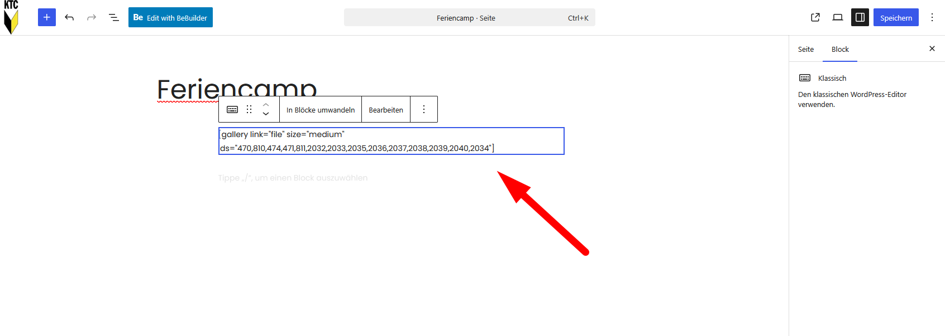Switch to the Seite tab
This screenshot has height=336, width=945.
point(806,49)
